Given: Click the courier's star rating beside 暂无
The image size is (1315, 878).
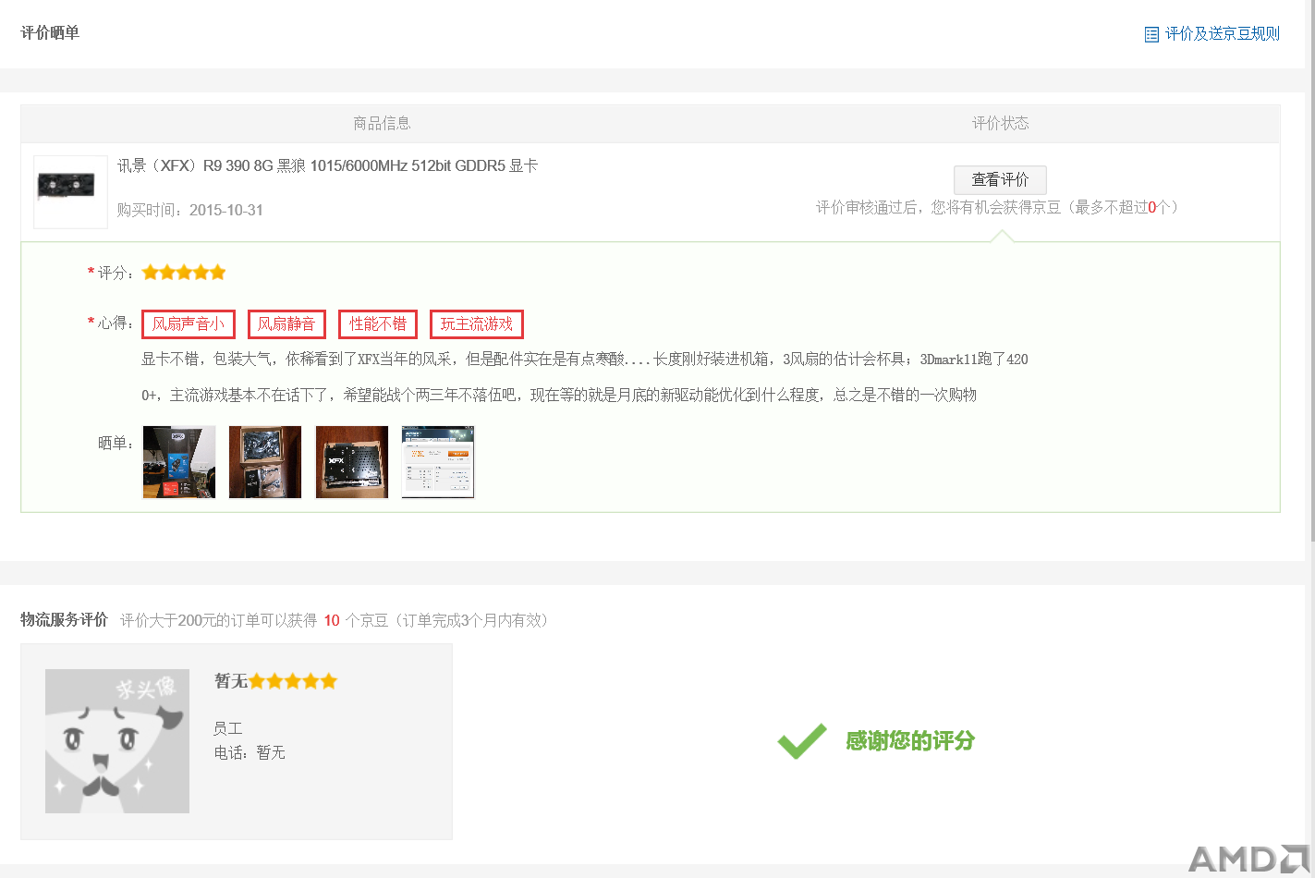Looking at the screenshot, I should 293,681.
